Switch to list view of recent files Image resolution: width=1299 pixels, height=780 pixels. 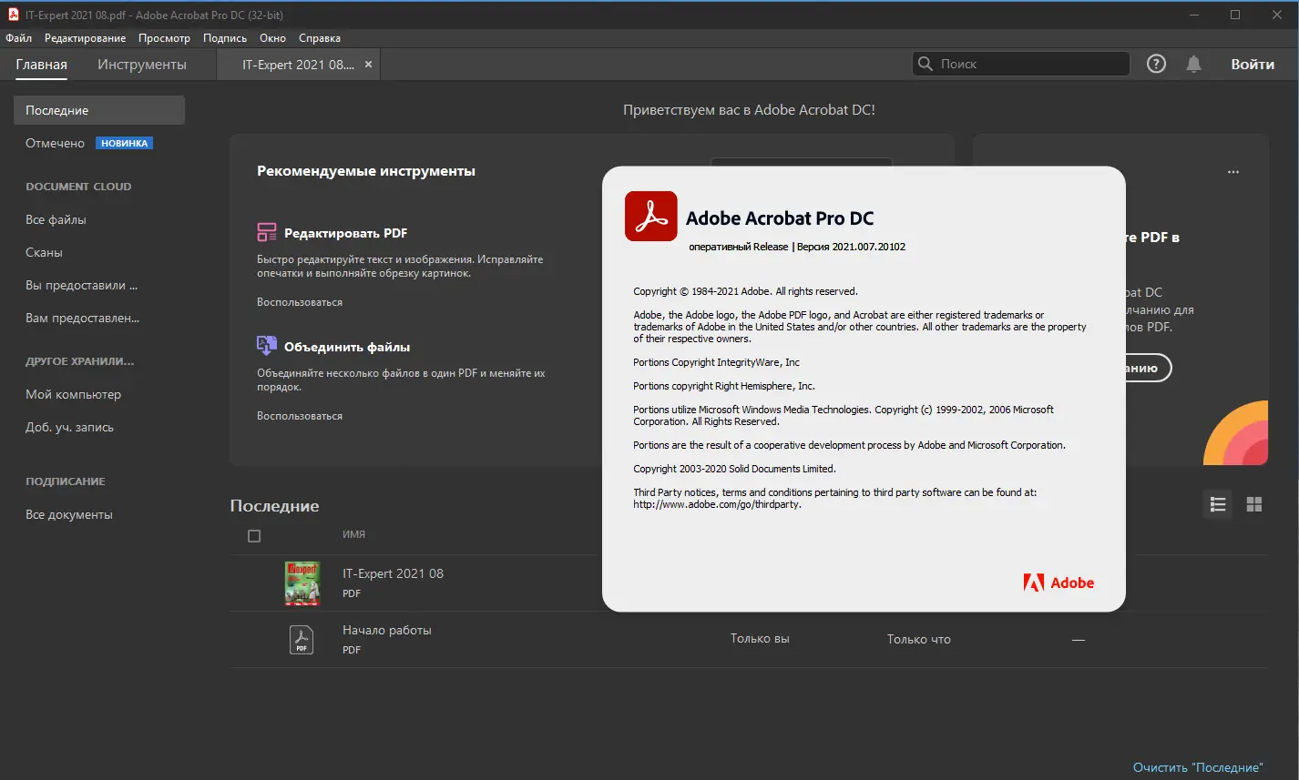(x=1217, y=504)
